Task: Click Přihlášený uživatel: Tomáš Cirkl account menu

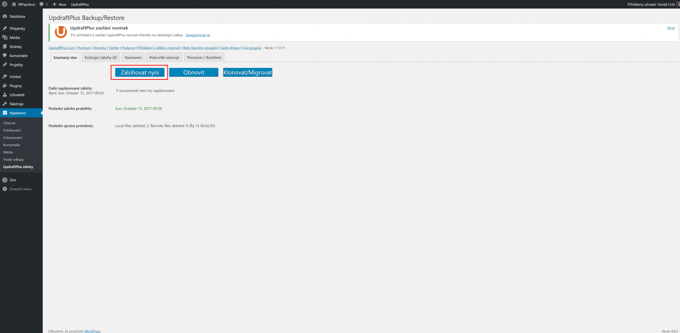Action: point(651,4)
